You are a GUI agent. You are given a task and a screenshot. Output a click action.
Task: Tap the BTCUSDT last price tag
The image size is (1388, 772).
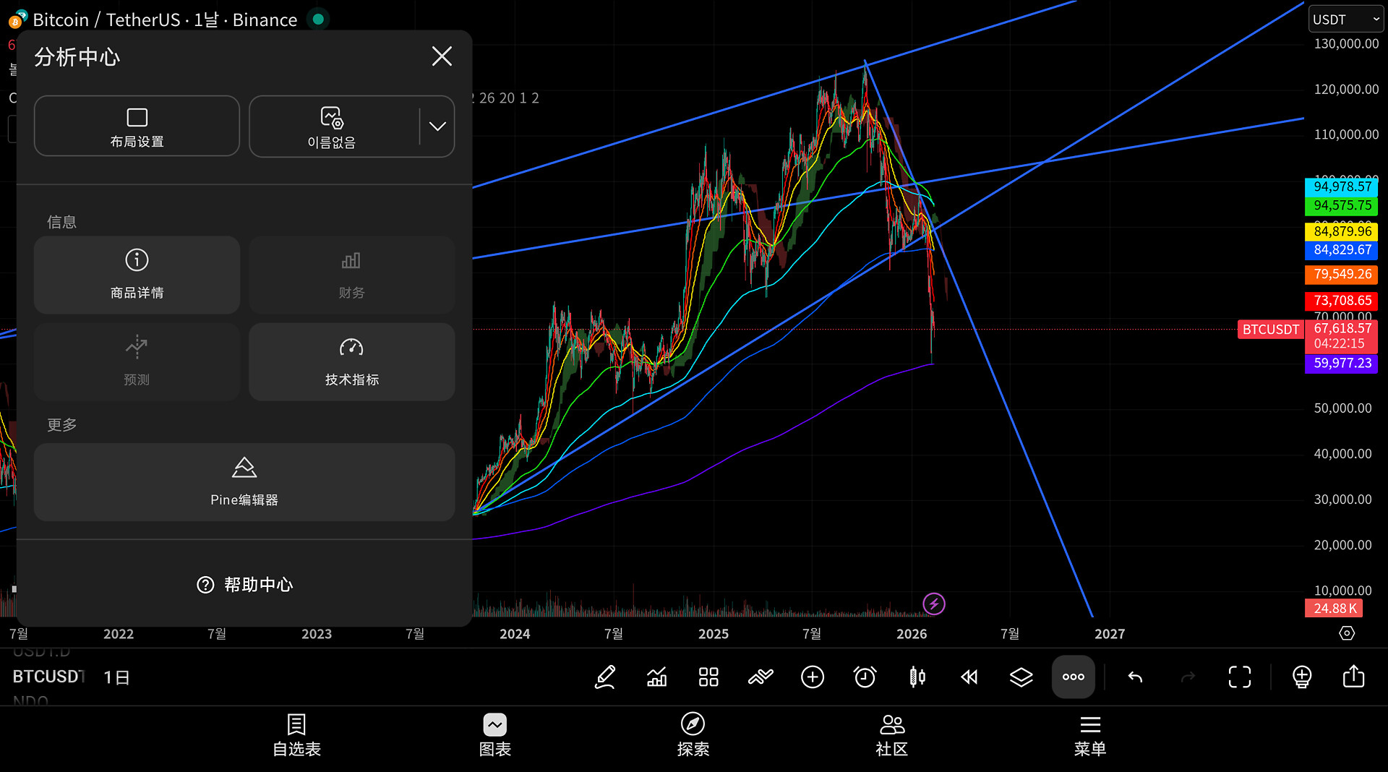pos(1271,330)
